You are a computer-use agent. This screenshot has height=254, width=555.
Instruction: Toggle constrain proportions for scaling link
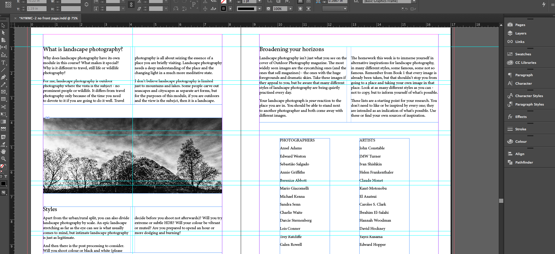[x=131, y=5]
